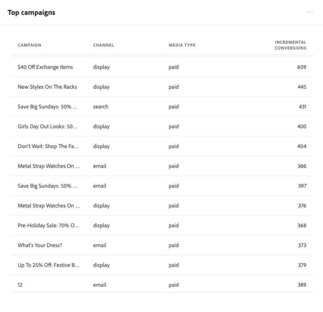The image size is (323, 312).
Task: Sort by the Campaign column header
Action: click(29, 46)
